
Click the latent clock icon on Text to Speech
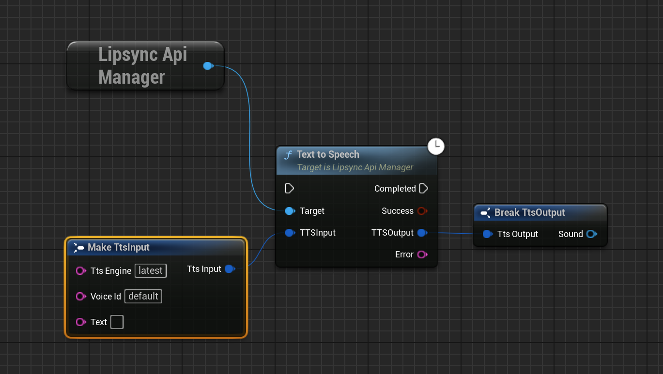point(436,146)
